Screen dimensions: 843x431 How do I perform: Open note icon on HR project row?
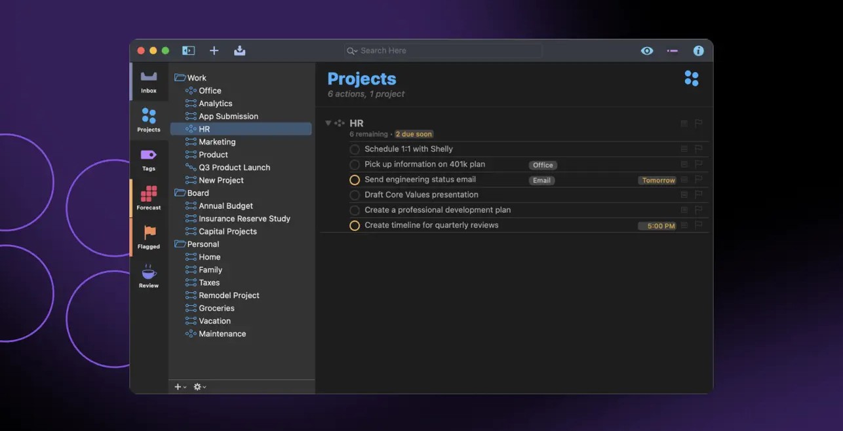click(684, 123)
